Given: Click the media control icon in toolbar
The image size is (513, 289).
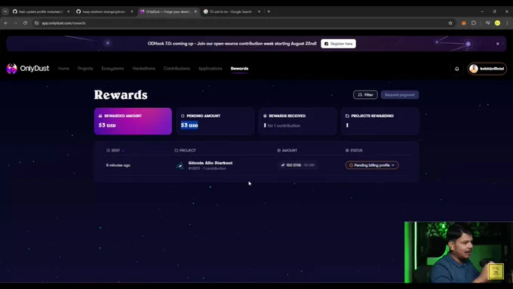Looking at the screenshot, I should (487, 23).
